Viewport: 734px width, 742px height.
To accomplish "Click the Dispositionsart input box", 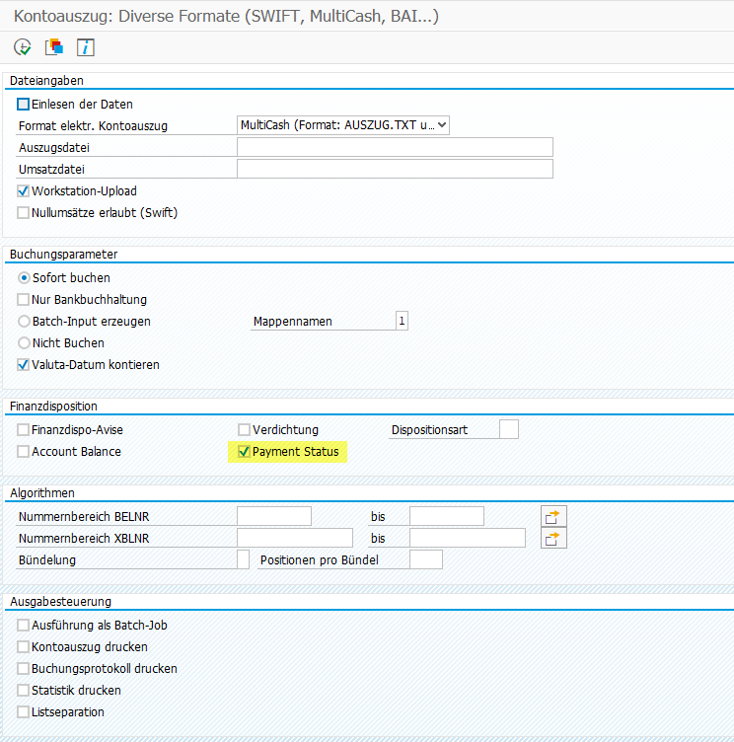I will [x=508, y=429].
